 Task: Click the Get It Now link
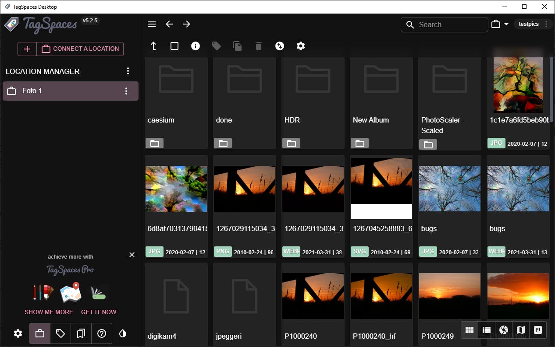99,312
